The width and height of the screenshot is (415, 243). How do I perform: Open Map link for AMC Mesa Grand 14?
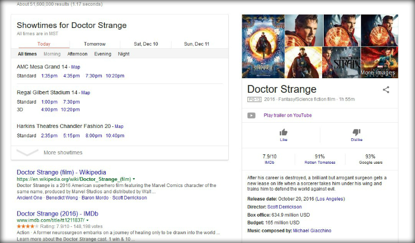pos(76,67)
